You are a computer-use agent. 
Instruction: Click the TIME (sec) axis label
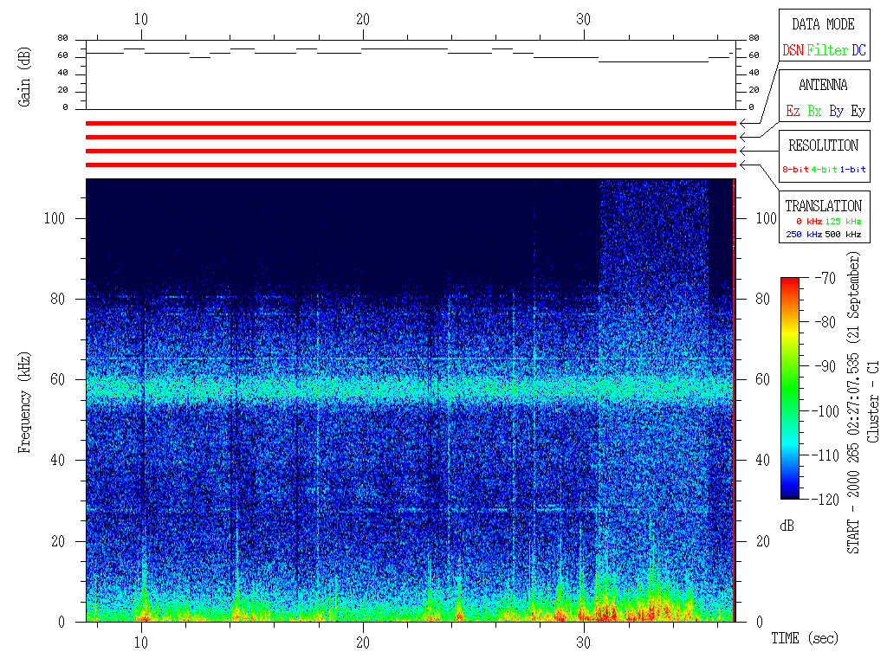pos(805,639)
